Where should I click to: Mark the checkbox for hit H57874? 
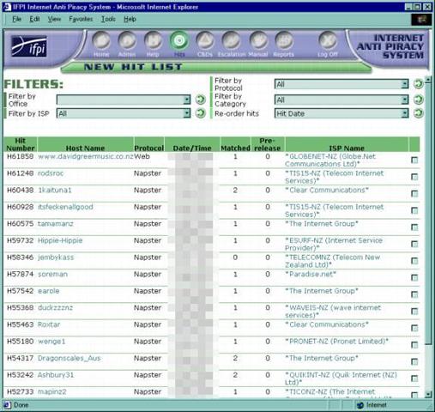click(x=414, y=277)
